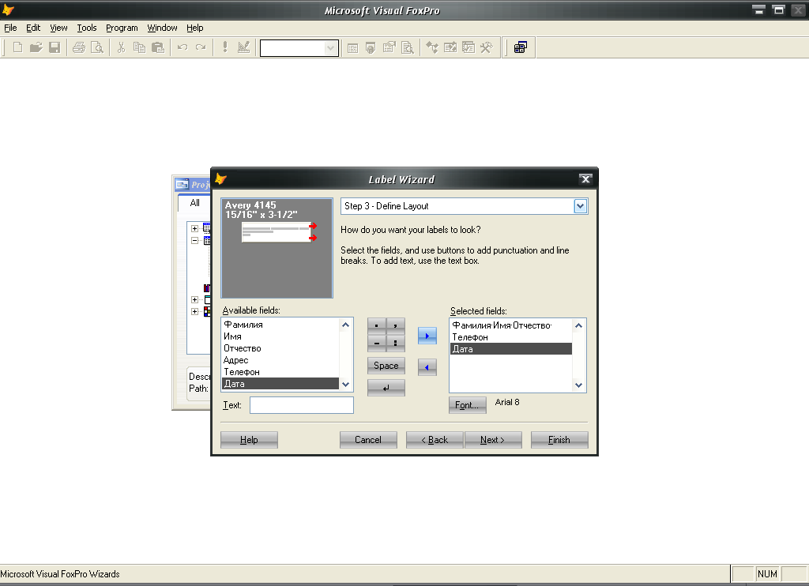Click the Cut scissors icon
Image resolution: width=809 pixels, height=586 pixels.
tap(121, 48)
